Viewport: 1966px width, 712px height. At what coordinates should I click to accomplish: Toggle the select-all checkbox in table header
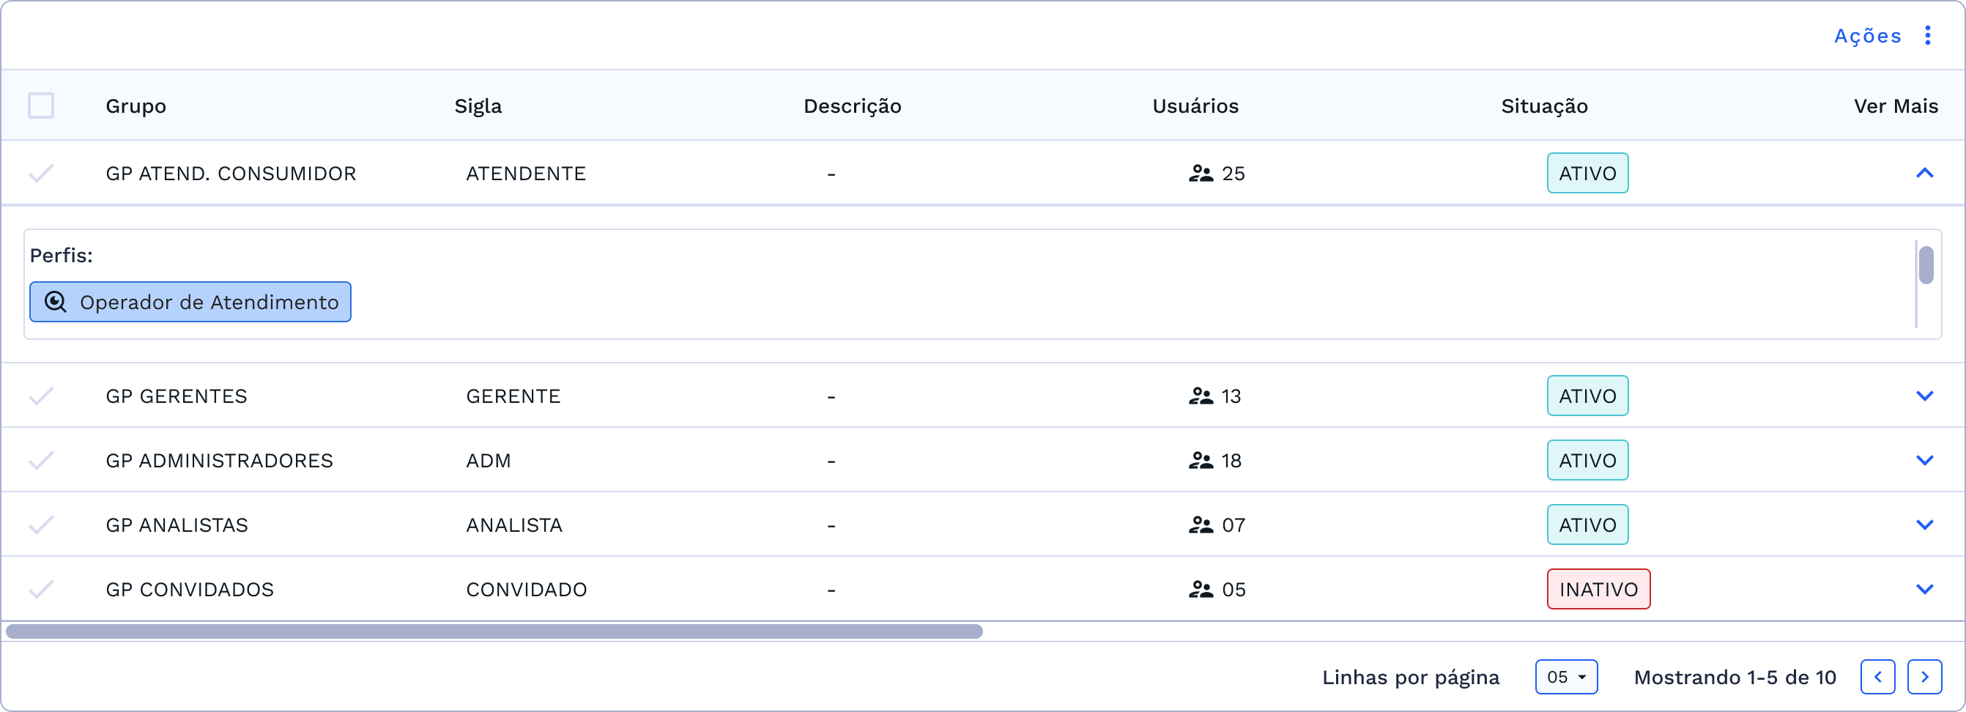[x=42, y=105]
